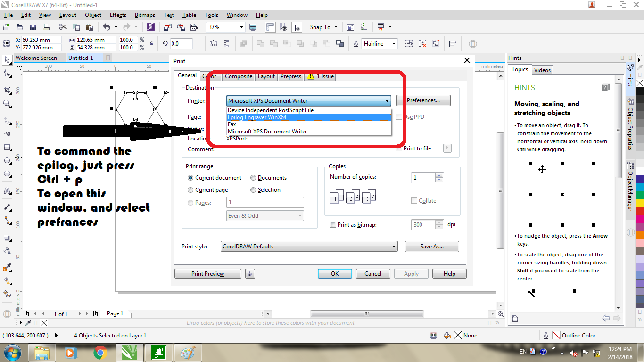The width and height of the screenshot is (644, 362).
Task: Undo the last action with the arrow icon
Action: tap(107, 27)
